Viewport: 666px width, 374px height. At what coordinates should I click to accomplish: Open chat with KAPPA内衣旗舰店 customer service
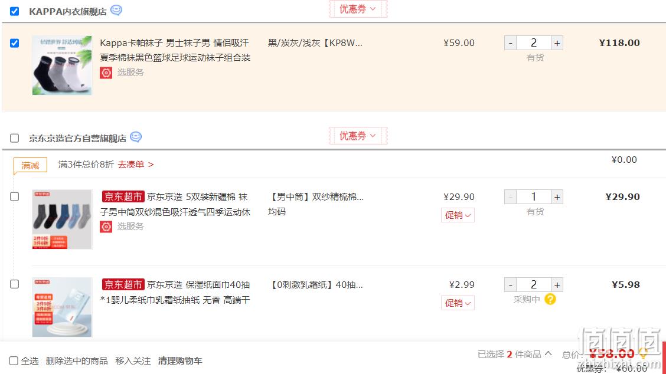[x=116, y=10]
